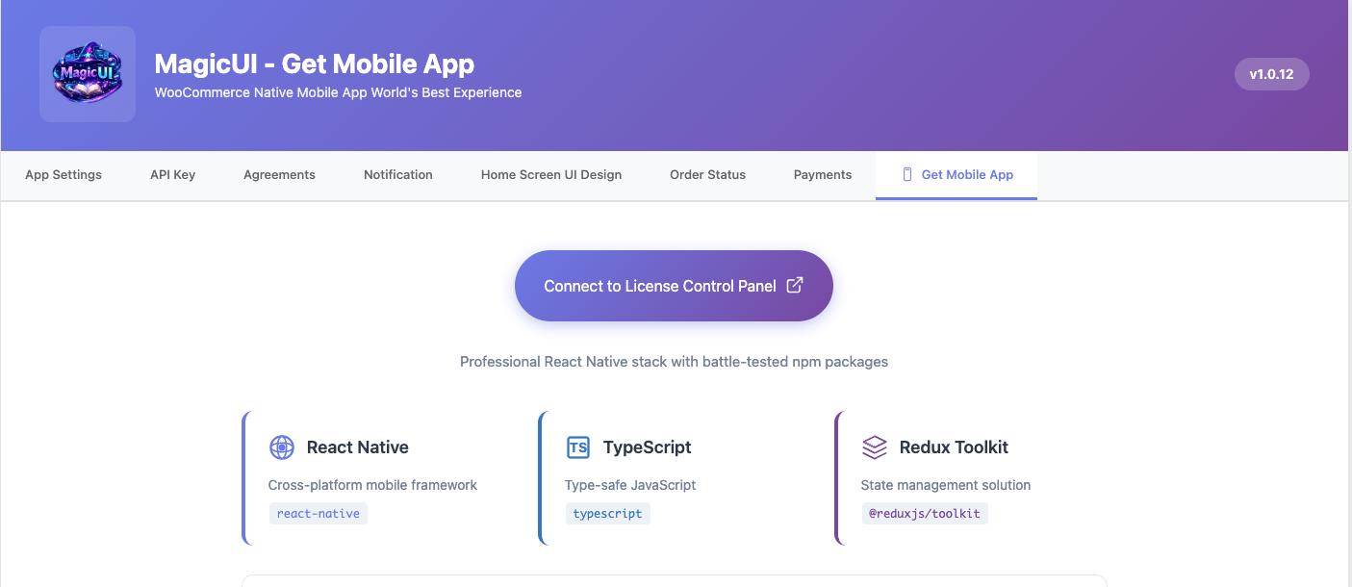
Task: Click the external link icon on Connect button
Action: pos(795,285)
